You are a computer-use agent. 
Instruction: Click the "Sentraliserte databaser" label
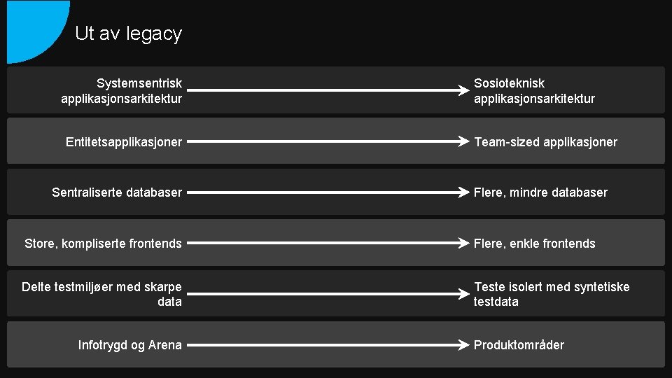(x=117, y=192)
